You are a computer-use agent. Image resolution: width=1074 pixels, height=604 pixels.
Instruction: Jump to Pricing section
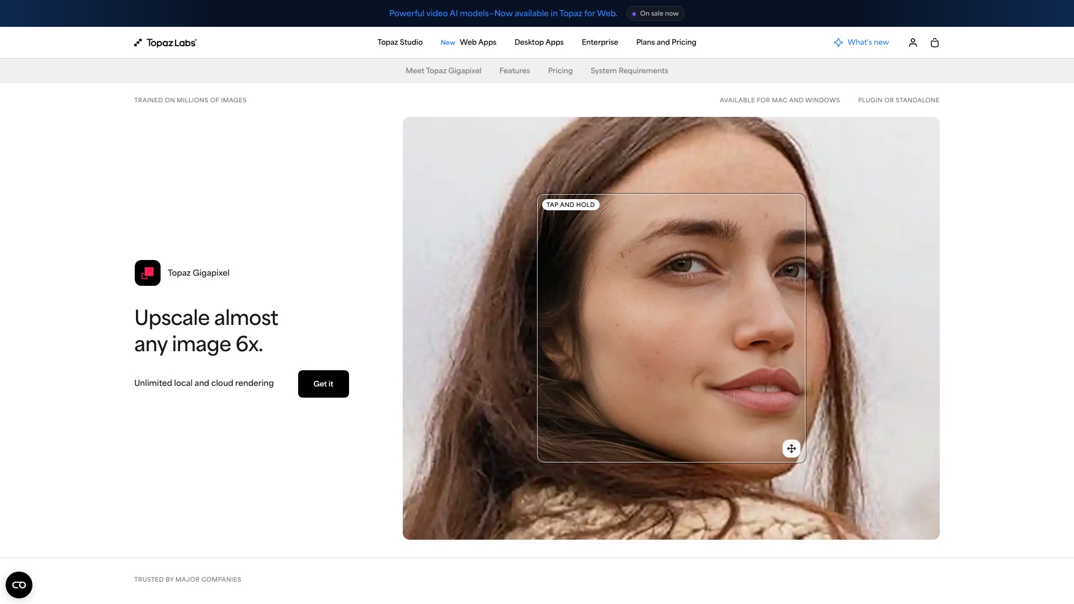coord(560,71)
